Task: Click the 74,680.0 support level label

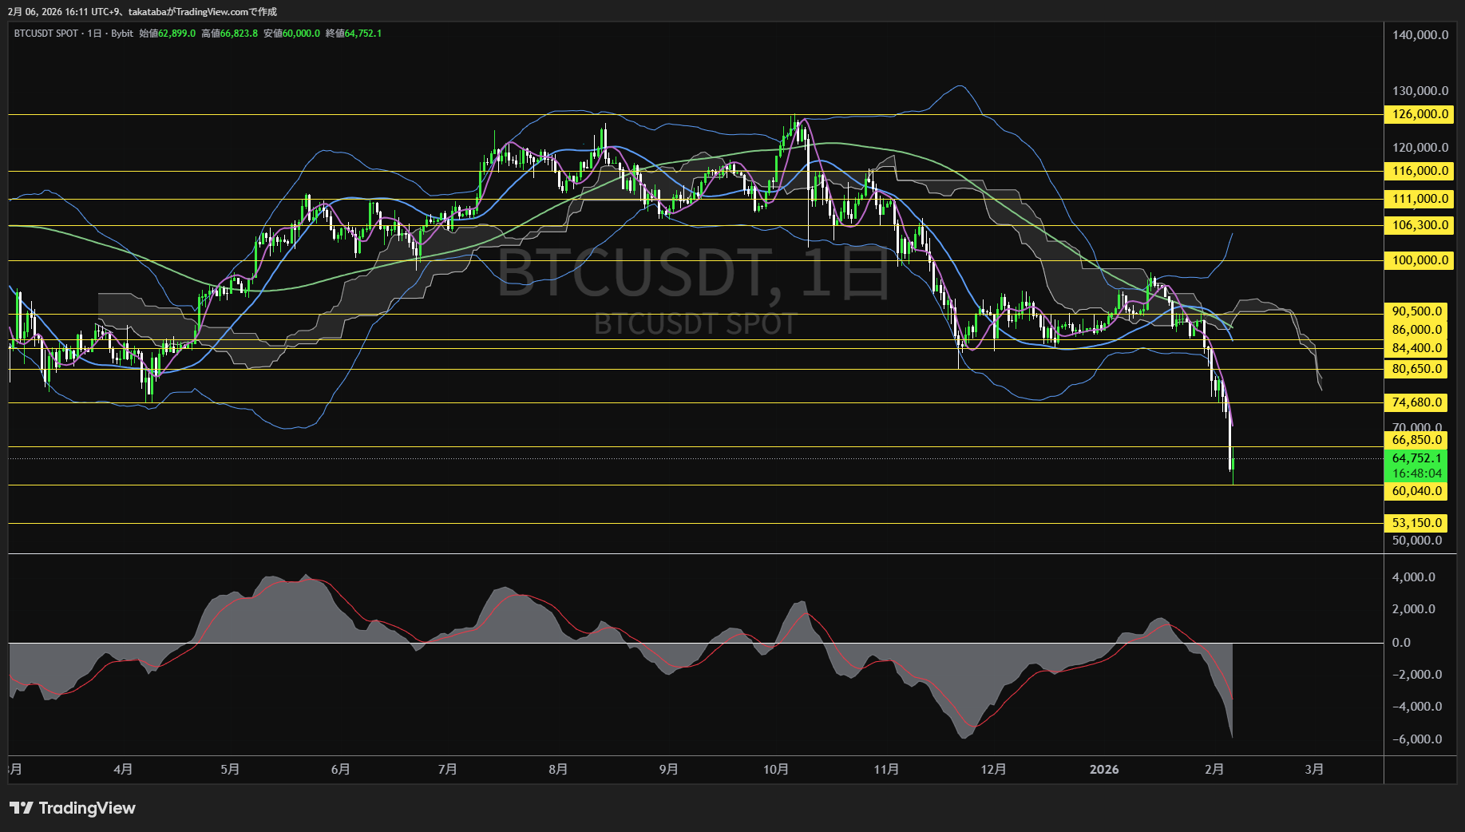Action: [x=1417, y=402]
